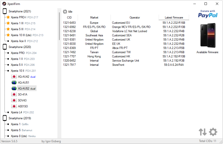Viewport: 223px width, 144px height.
Task: Sort by the Latest Firmware column header
Action: (x=174, y=17)
